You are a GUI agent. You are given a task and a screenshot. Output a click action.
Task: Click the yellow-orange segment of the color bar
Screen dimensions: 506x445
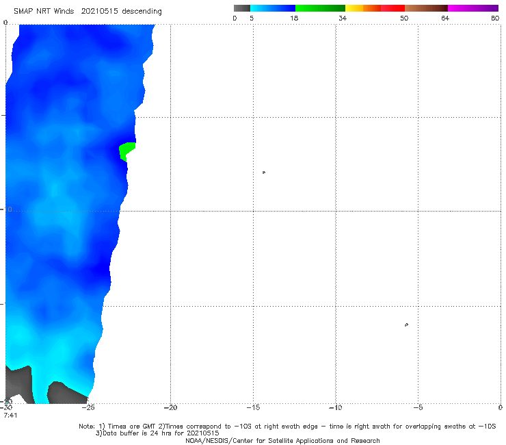pos(363,8)
